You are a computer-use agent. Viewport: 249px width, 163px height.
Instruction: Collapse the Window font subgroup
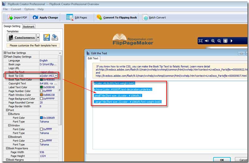click(x=9, y=125)
